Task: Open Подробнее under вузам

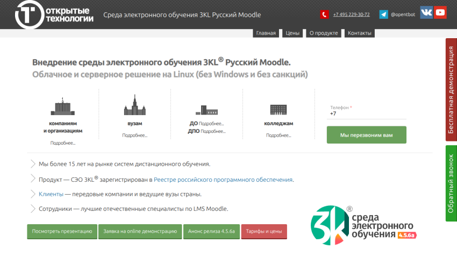Action: pyautogui.click(x=134, y=135)
